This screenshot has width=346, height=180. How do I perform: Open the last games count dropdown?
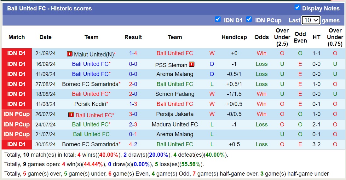(311, 20)
